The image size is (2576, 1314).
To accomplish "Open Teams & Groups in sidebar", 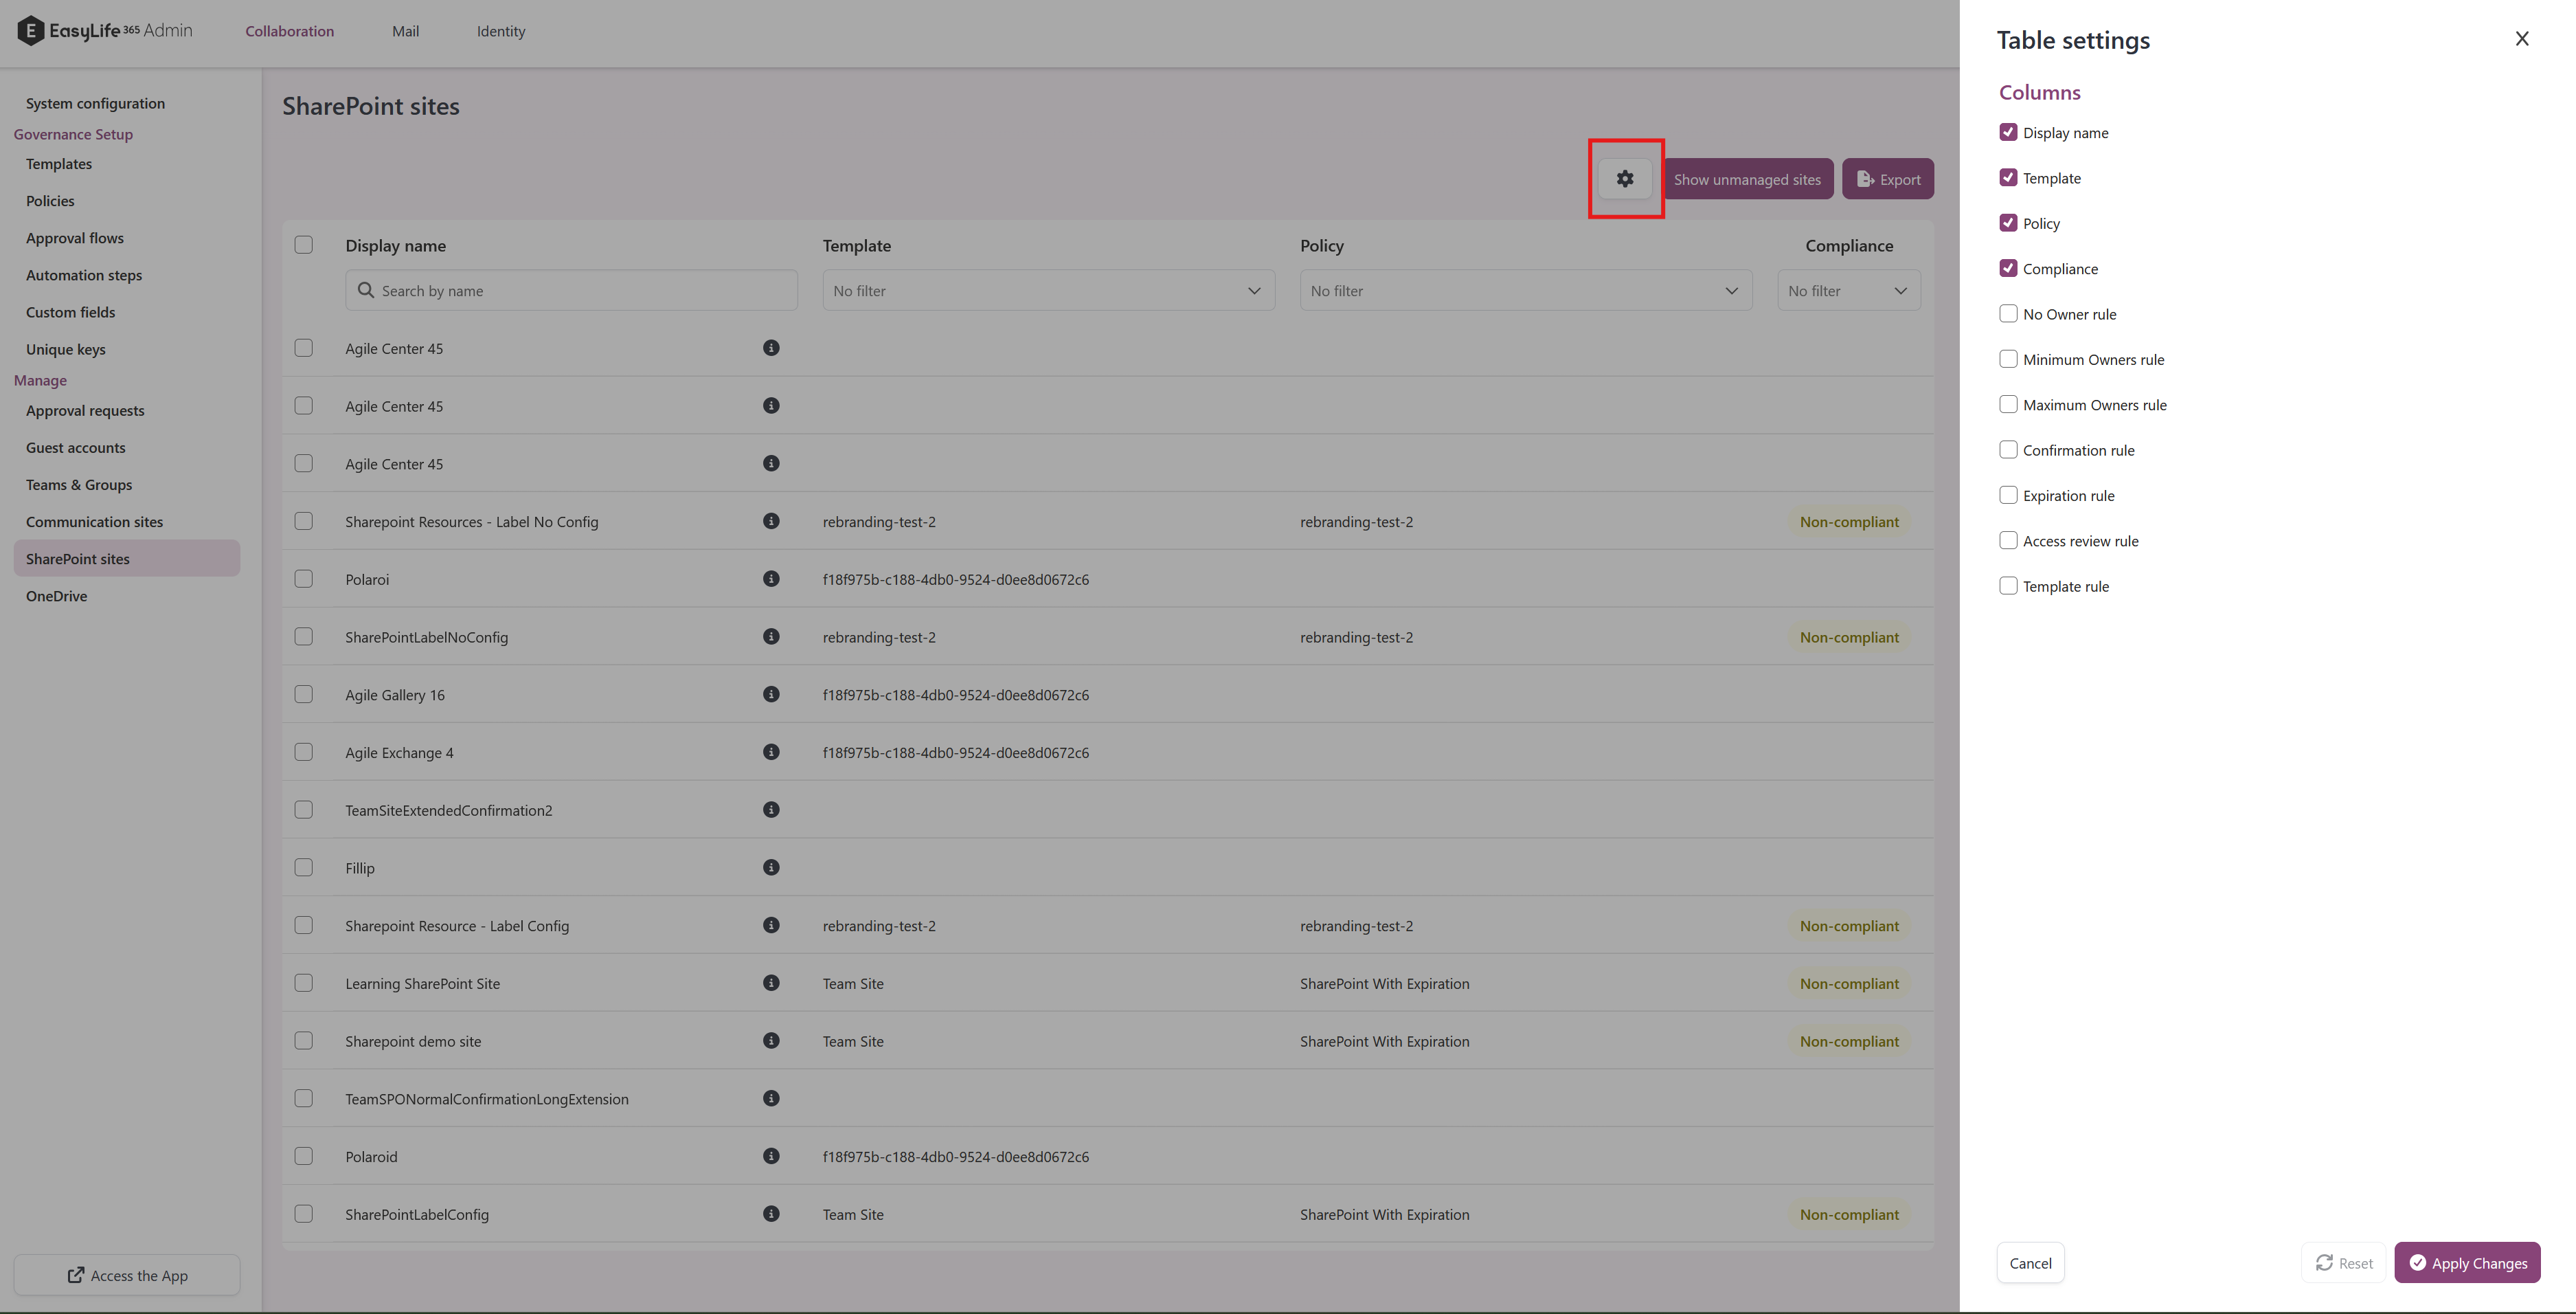I will (x=79, y=485).
